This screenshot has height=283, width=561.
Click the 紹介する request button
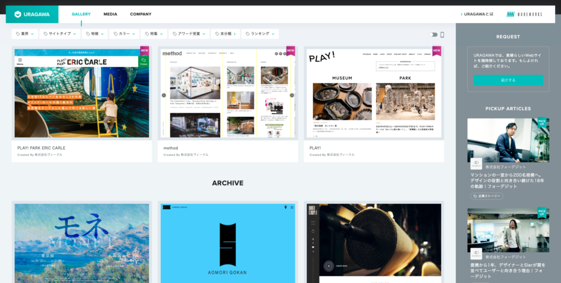508,80
